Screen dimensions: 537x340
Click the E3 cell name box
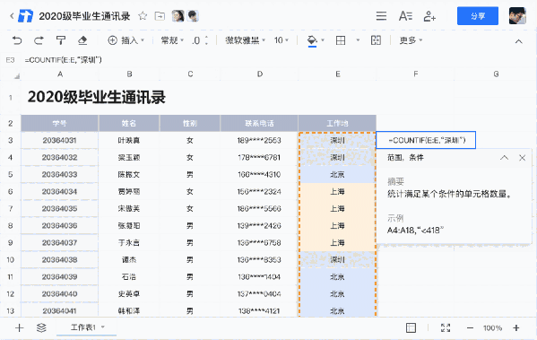[x=10, y=60]
